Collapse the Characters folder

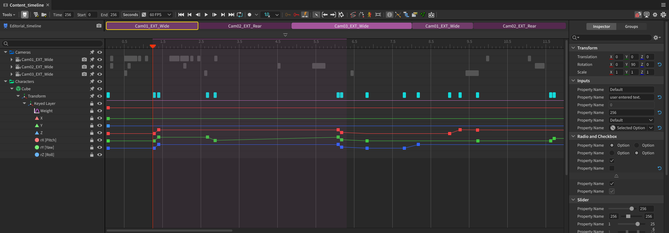6,81
